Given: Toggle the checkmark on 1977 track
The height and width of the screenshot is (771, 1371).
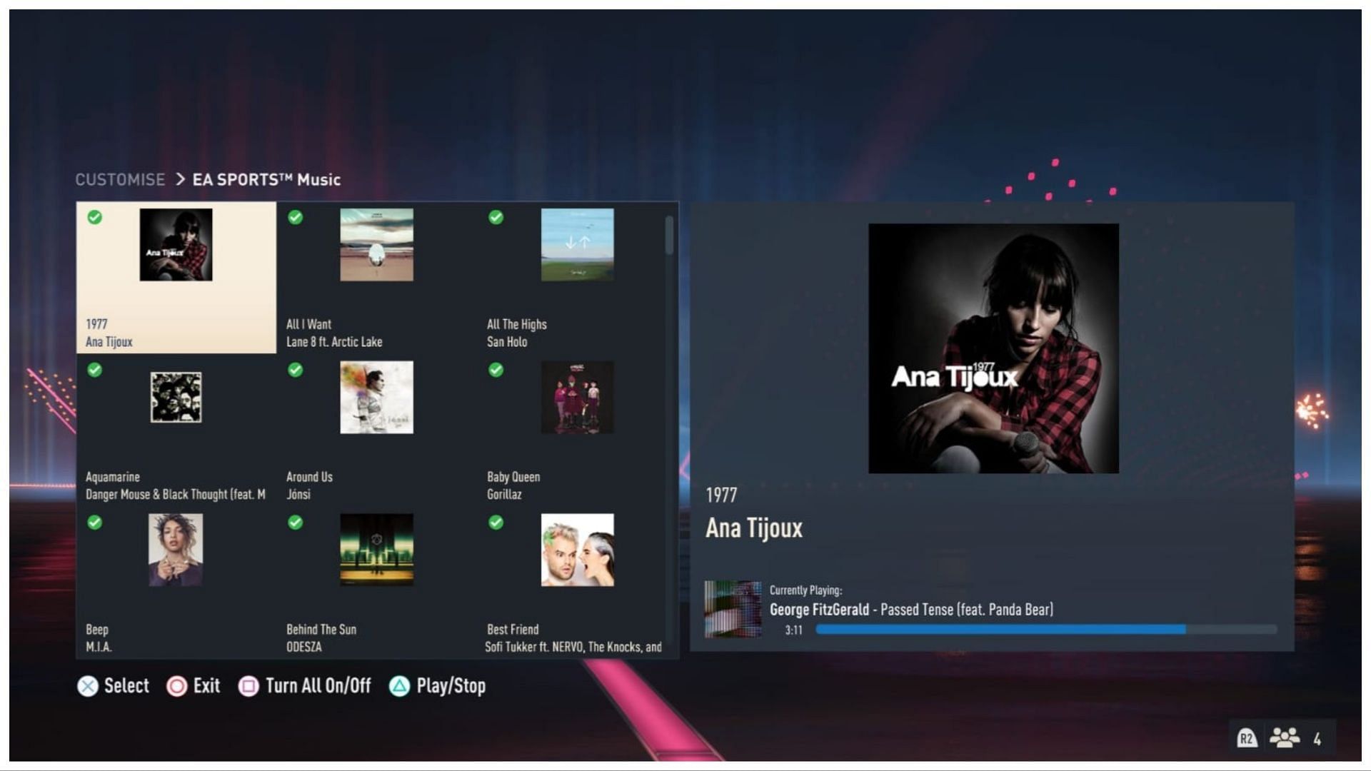Looking at the screenshot, I should pos(94,217).
